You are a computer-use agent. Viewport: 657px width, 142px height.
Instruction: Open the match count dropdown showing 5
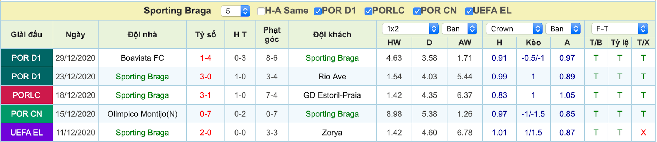[x=236, y=11]
